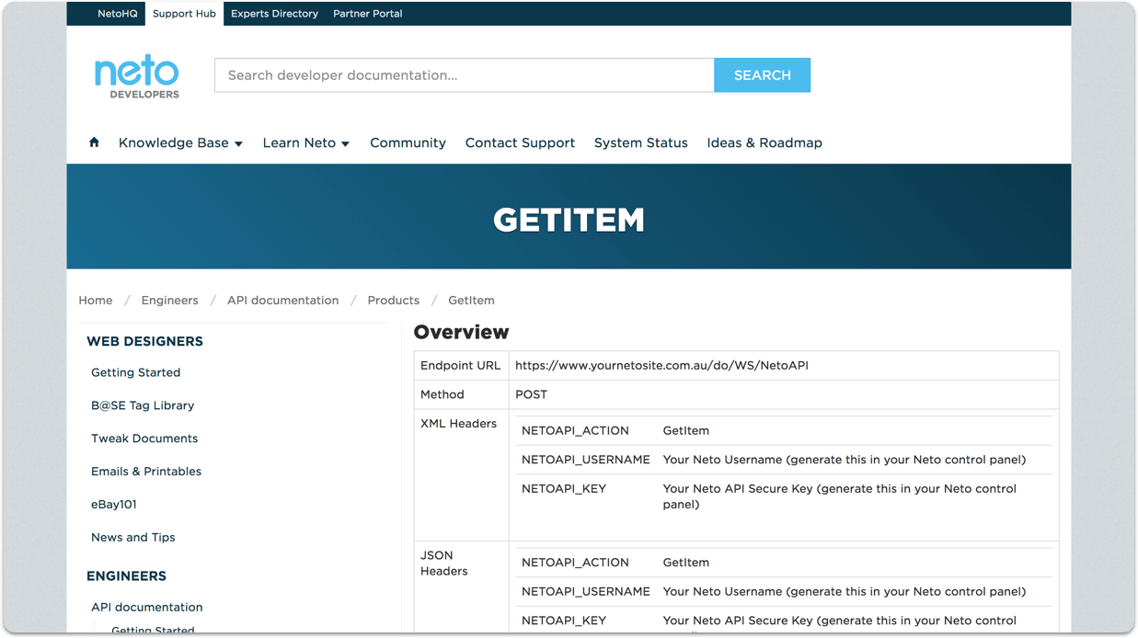
Task: Open the WEB DESIGNERS sidebar heading
Action: point(144,341)
